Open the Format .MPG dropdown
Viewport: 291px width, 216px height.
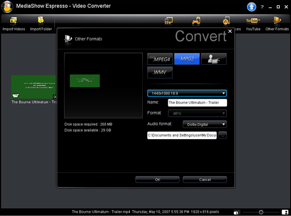coord(197,113)
